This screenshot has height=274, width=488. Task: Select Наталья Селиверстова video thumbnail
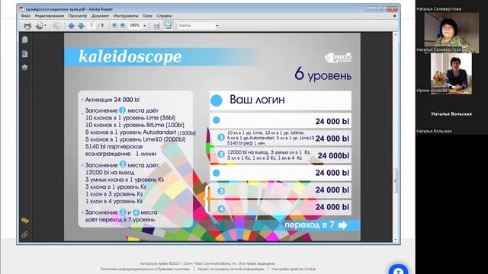pyautogui.click(x=451, y=33)
